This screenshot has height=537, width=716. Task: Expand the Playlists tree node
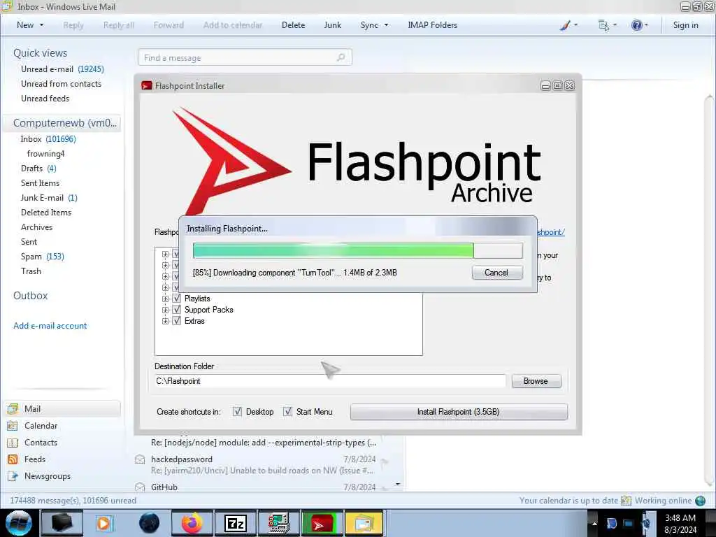tap(165, 299)
